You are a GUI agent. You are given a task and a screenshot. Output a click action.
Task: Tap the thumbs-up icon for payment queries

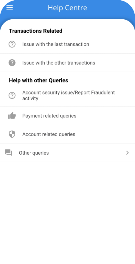[x=12, y=116]
